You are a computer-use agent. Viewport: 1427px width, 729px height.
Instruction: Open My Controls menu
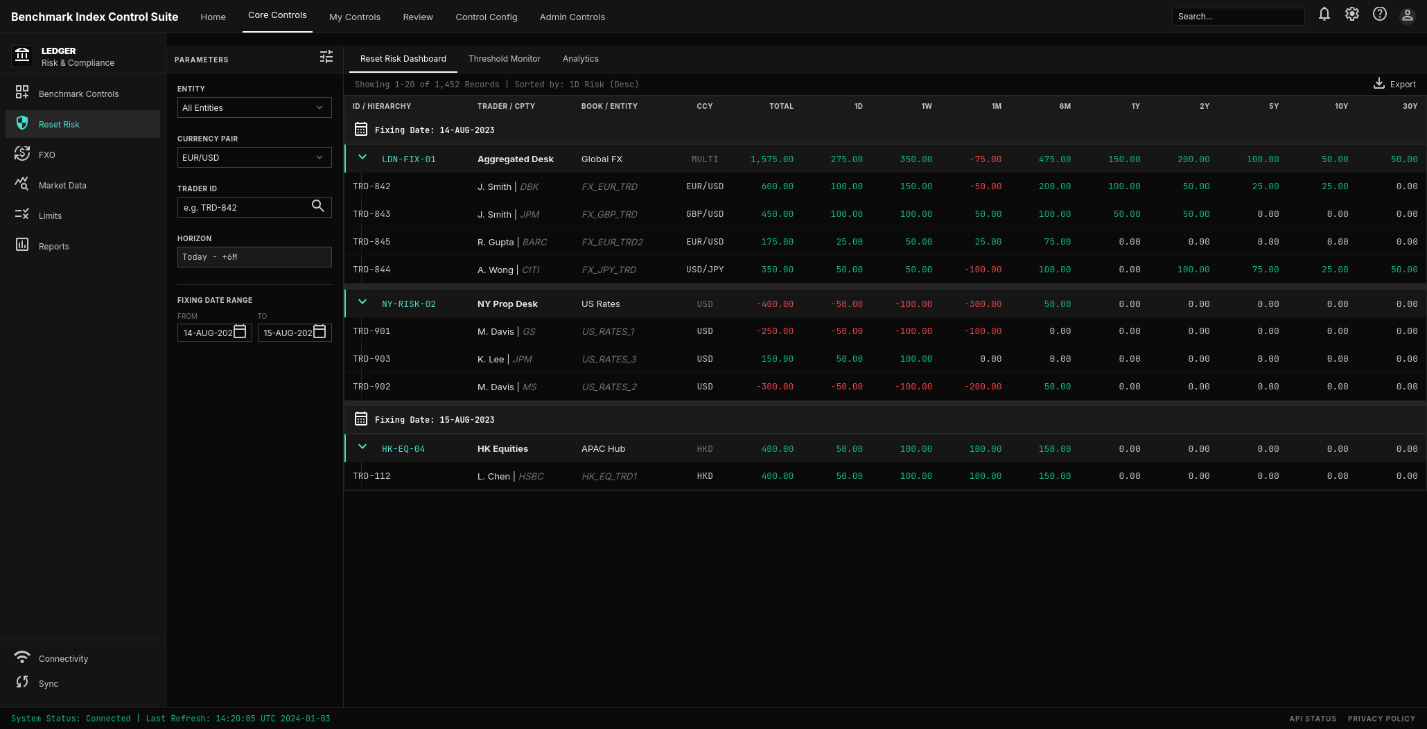355,17
